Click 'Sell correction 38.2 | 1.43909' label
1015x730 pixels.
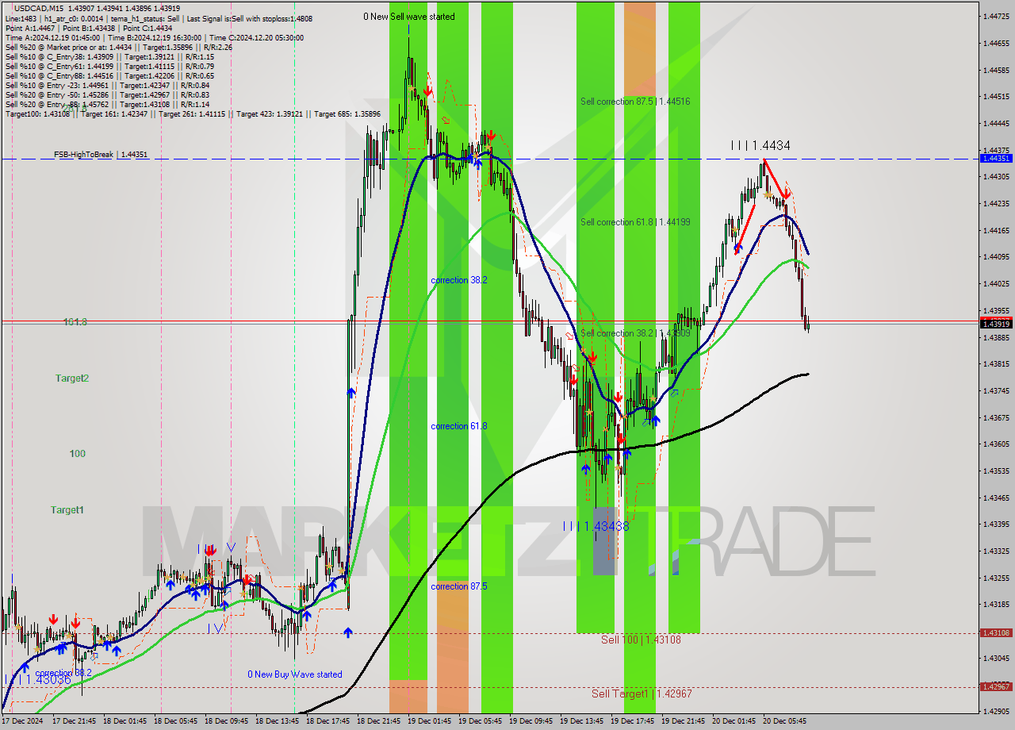tap(635, 333)
